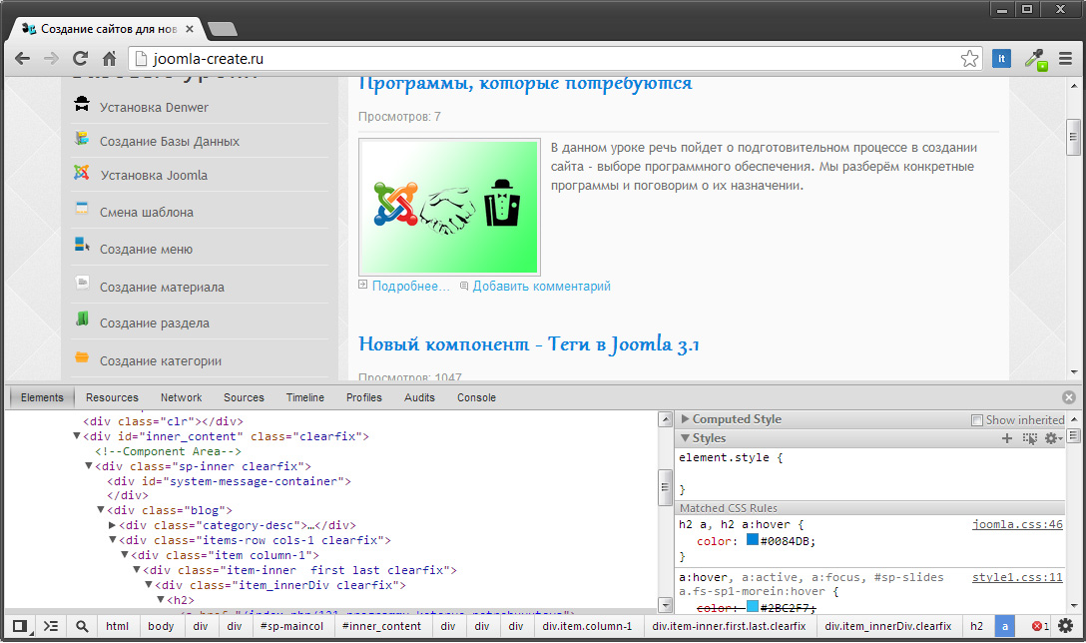Show the DevTools console drawer
The image size is (1086, 643).
click(51, 626)
